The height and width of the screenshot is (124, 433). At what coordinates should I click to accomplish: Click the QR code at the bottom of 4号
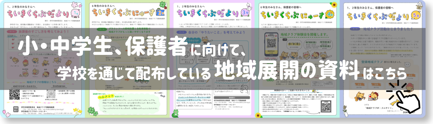click(x=326, y=107)
